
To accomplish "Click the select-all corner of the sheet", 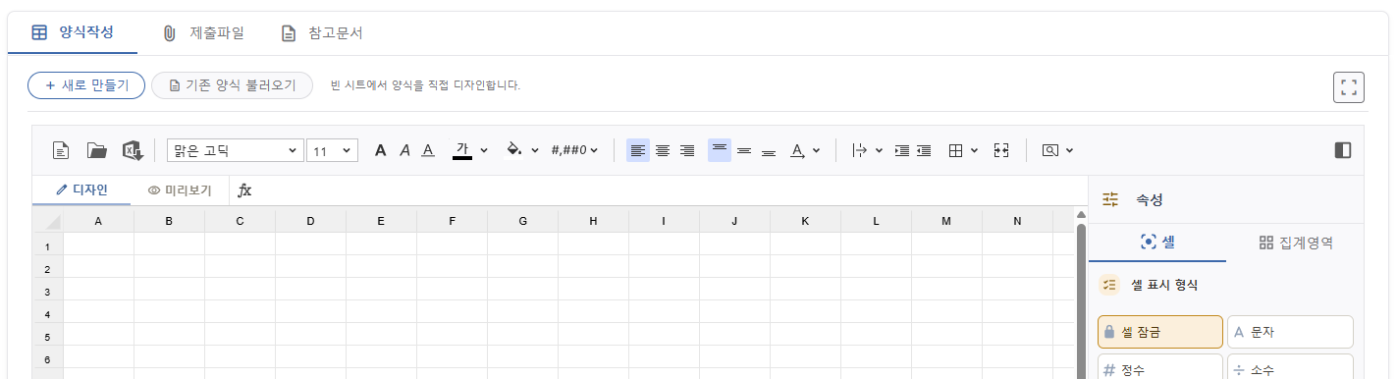I will click(47, 221).
